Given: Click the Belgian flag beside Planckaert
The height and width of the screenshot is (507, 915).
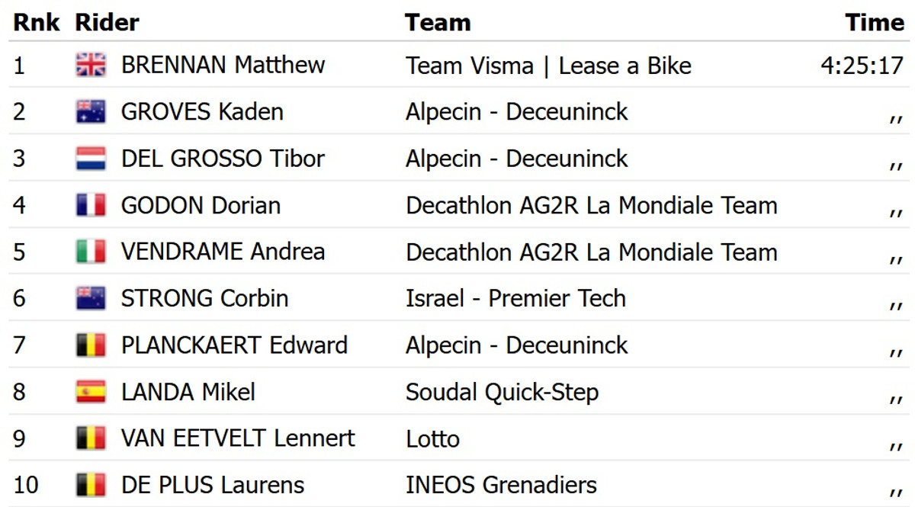Looking at the screenshot, I should pos(91,345).
